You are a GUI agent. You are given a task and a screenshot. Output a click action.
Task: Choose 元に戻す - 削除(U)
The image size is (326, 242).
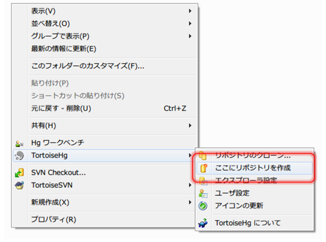[105, 108]
